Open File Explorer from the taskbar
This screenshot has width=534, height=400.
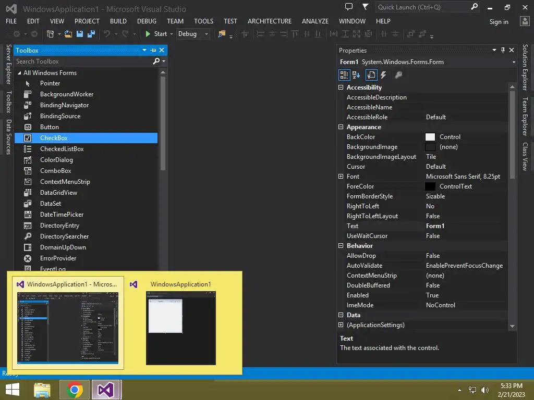(42, 390)
